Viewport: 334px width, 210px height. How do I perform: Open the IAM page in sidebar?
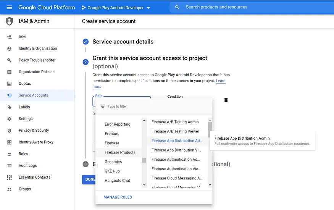(22, 37)
